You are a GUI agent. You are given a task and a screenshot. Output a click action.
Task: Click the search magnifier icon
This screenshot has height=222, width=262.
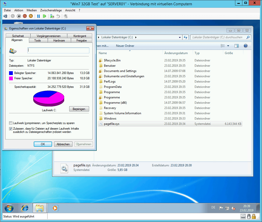pyautogui.click(x=248, y=37)
